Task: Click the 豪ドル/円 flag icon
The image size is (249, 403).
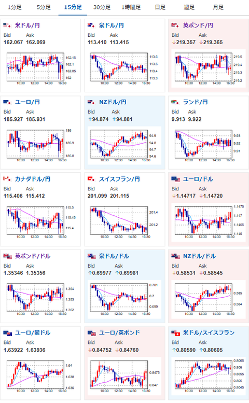Action: (x=91, y=25)
